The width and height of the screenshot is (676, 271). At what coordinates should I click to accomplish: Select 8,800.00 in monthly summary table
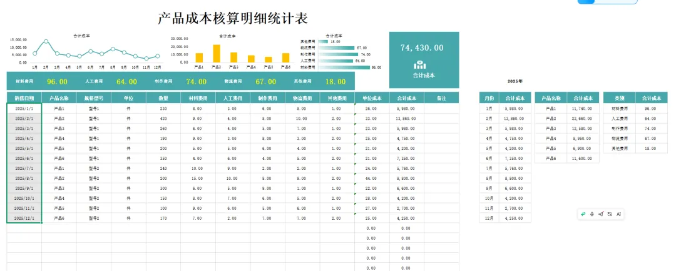[515, 178]
